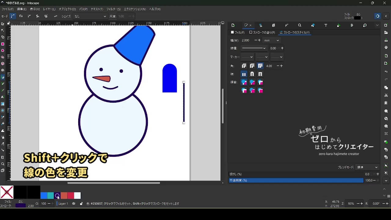
Task: Select the Selector arrow tool
Action: click(x=3, y=24)
